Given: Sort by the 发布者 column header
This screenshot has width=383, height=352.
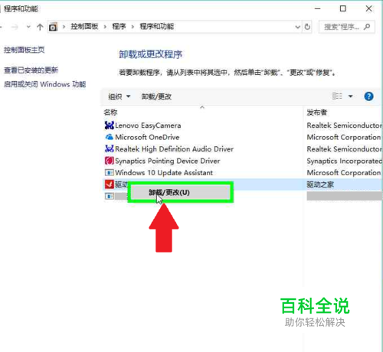Looking at the screenshot, I should (x=316, y=112).
